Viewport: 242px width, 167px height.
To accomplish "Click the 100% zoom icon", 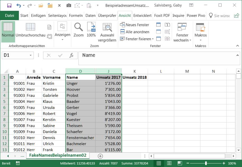I will [91, 30].
